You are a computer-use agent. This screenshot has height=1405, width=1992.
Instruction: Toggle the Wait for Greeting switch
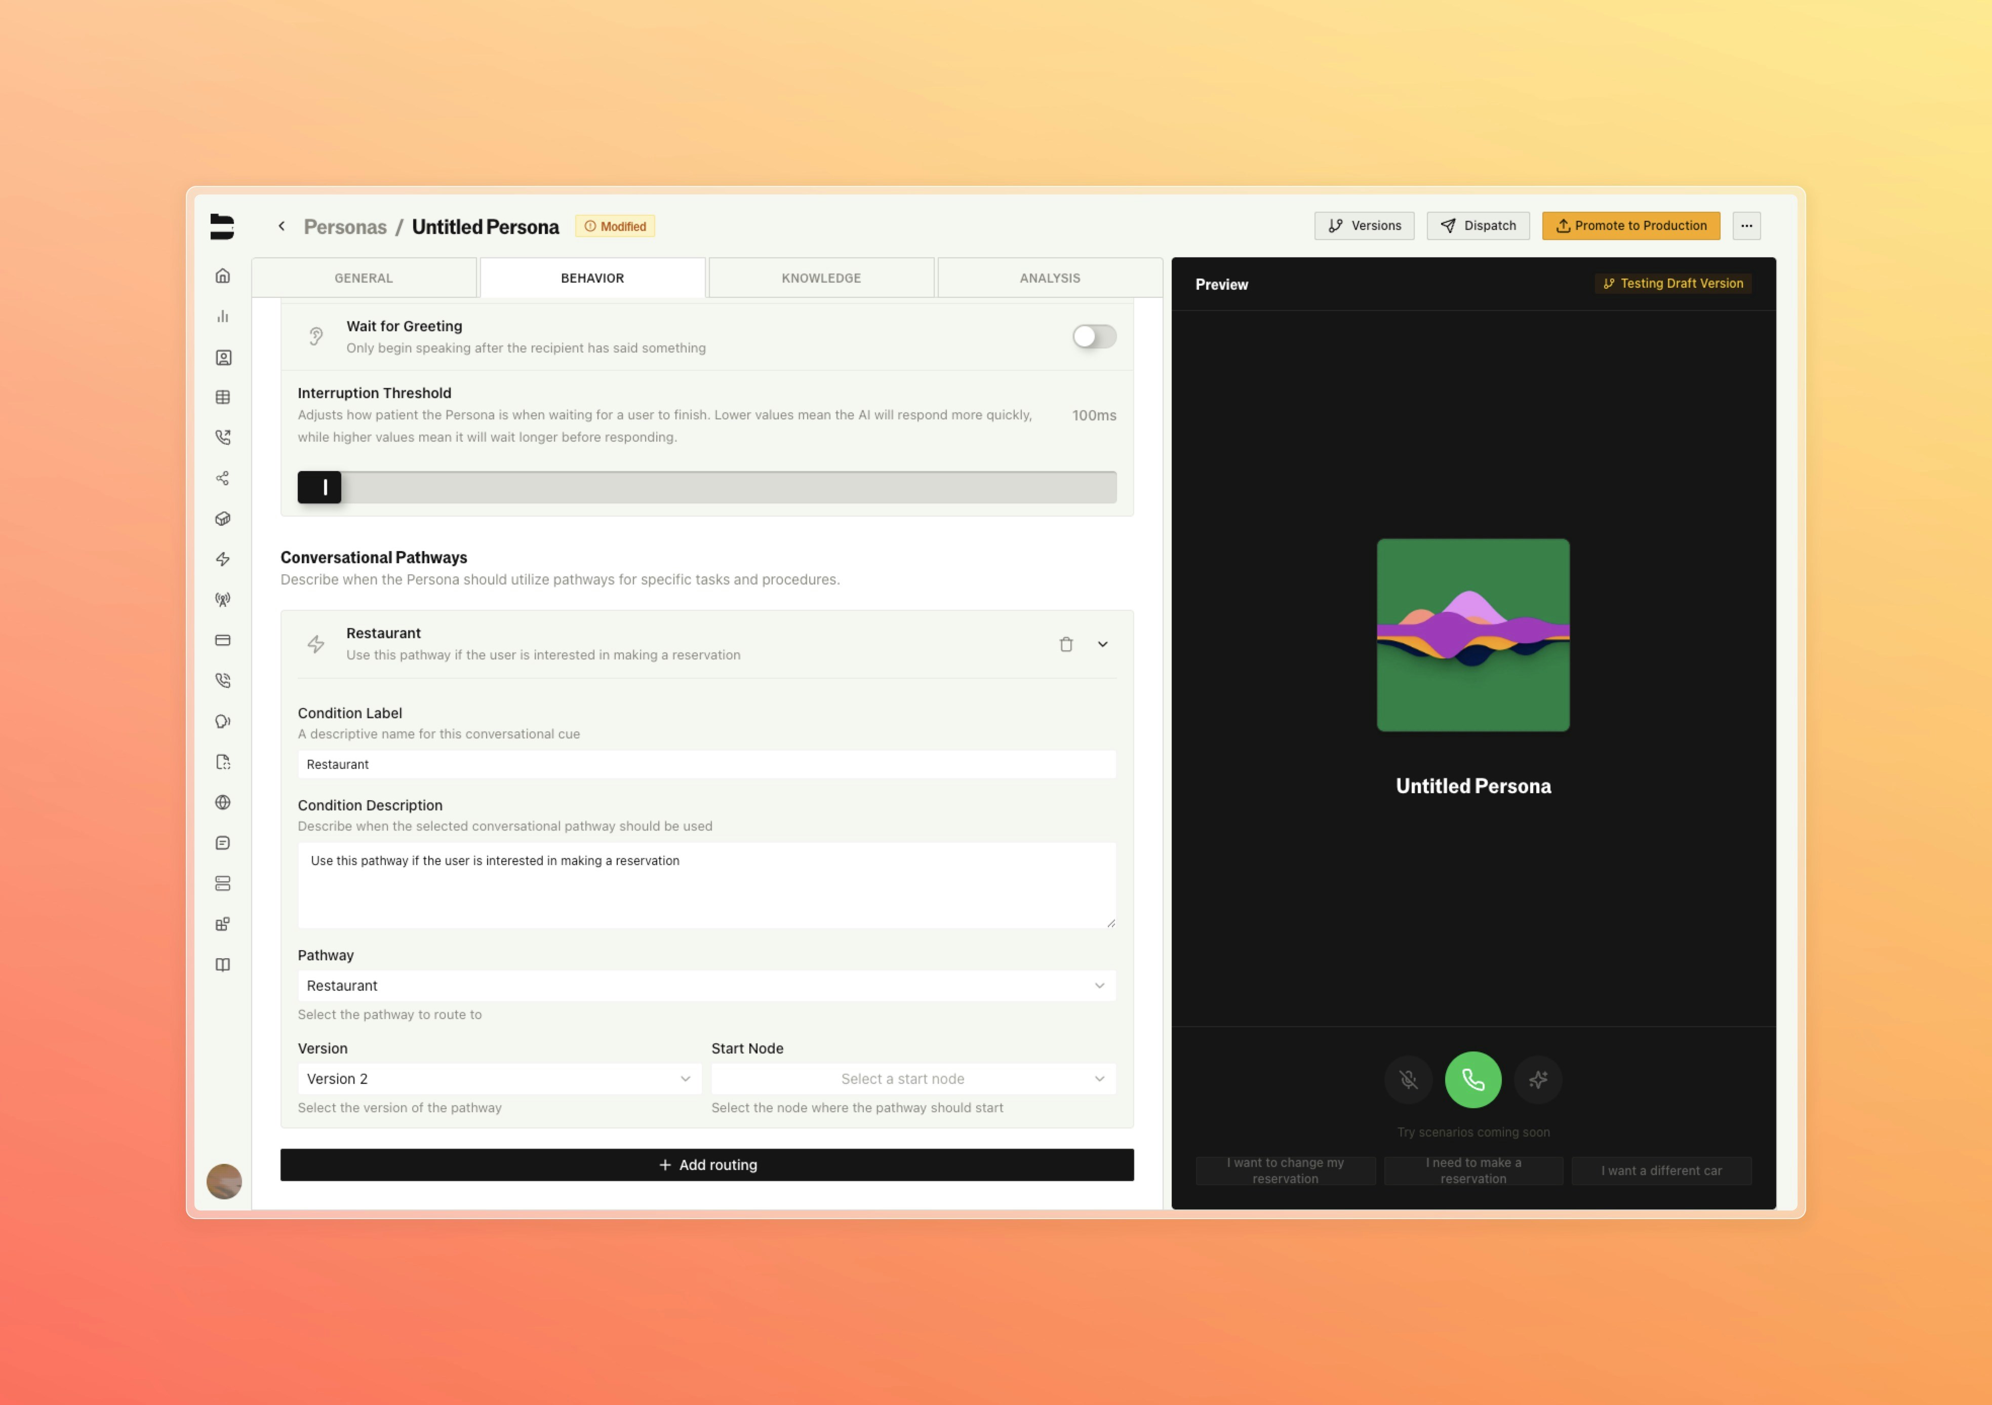[1093, 337]
